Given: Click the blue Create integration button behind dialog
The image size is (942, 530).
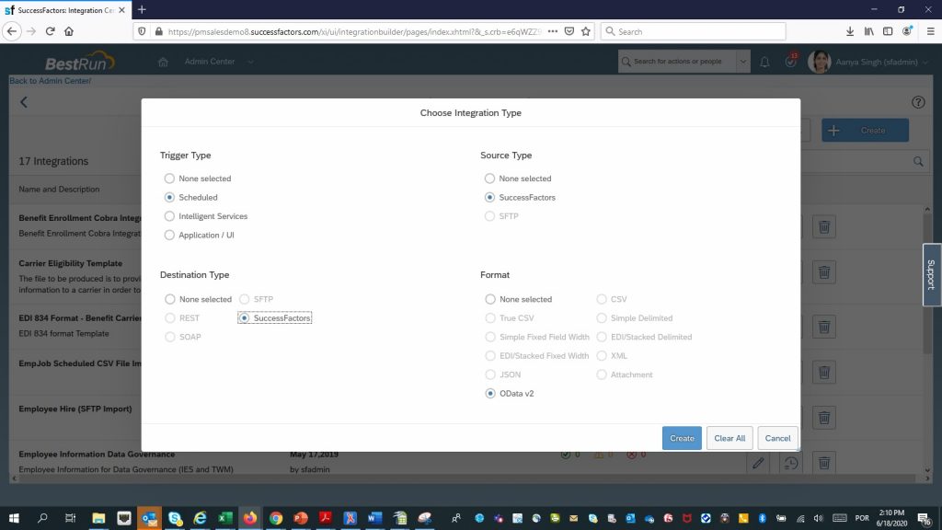Looking at the screenshot, I should [865, 131].
